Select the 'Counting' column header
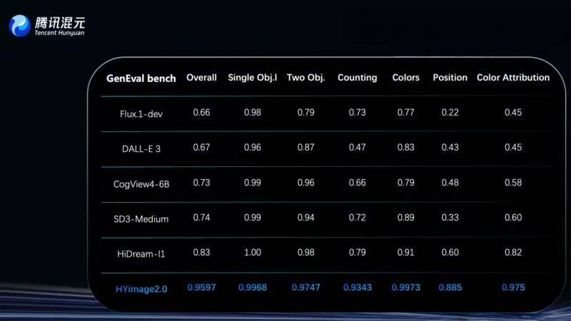Screen dimensions: 571x321 pos(358,78)
